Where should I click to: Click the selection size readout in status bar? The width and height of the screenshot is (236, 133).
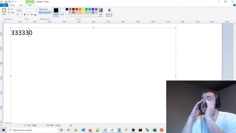point(30,125)
